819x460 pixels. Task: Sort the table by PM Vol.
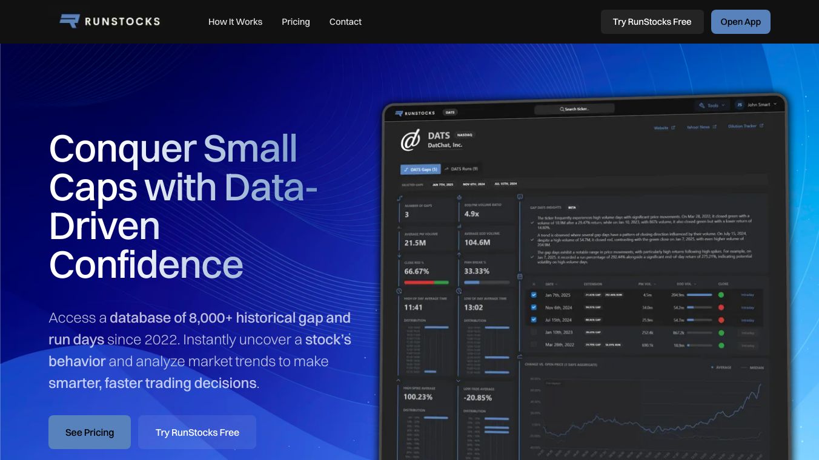[x=647, y=283]
